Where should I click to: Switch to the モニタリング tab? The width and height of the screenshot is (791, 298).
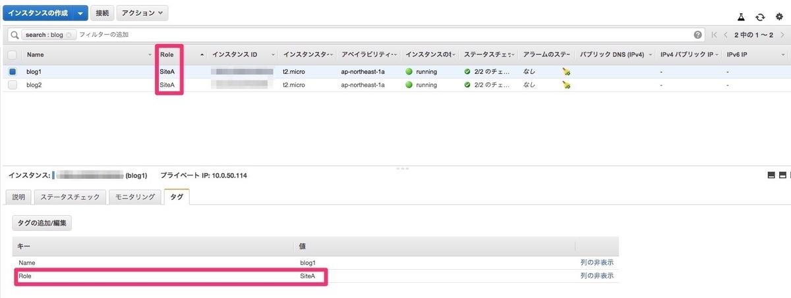tap(135, 197)
